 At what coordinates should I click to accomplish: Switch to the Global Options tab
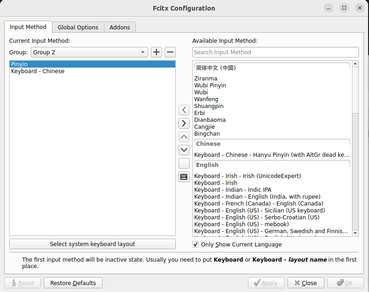click(x=78, y=27)
